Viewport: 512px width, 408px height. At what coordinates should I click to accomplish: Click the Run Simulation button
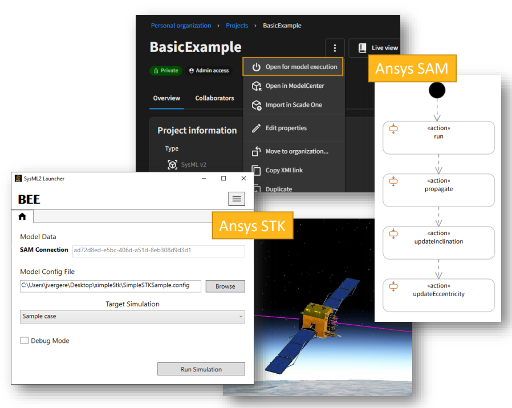click(201, 369)
